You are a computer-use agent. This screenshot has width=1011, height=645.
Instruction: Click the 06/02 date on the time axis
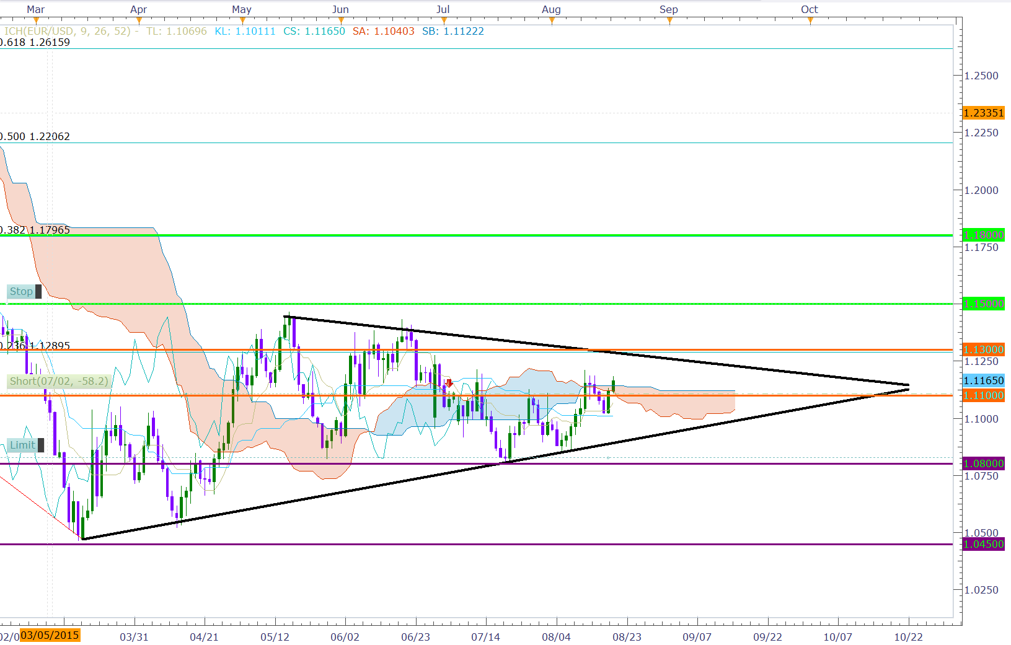pos(345,637)
